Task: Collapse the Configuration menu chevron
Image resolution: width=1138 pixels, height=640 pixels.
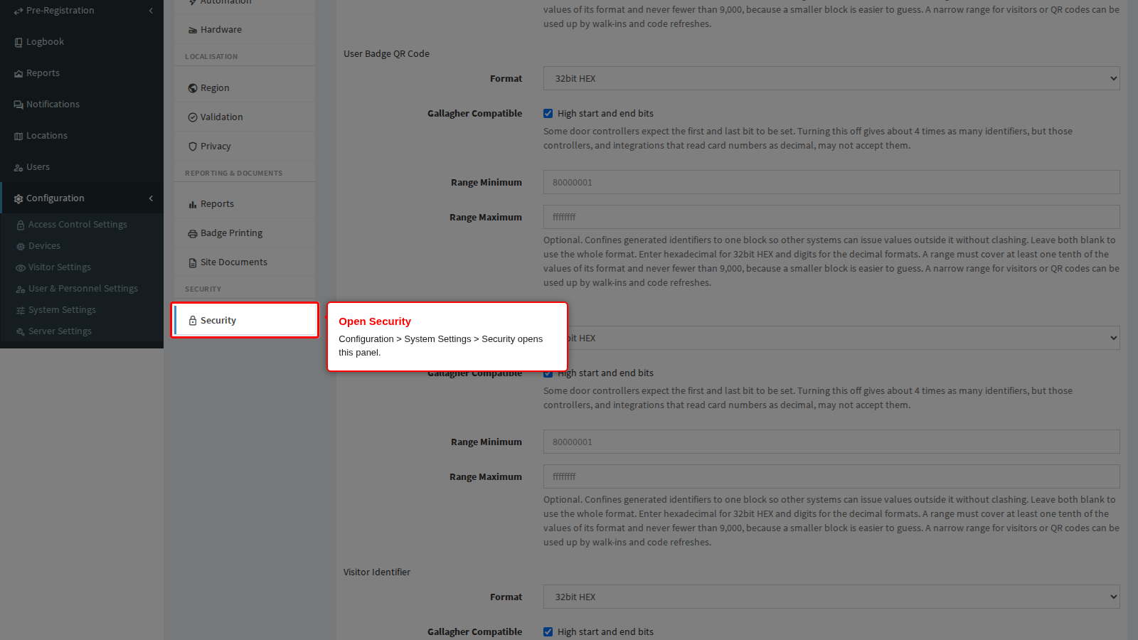Action: tap(151, 198)
